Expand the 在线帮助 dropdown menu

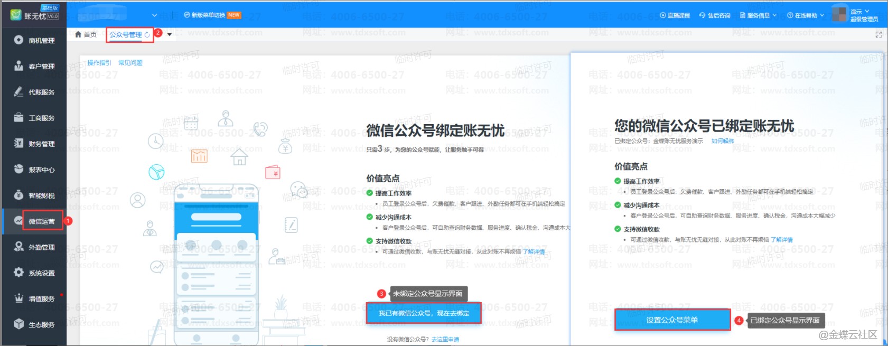point(806,15)
